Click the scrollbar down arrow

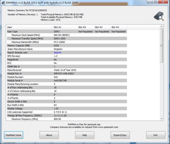point(162,119)
